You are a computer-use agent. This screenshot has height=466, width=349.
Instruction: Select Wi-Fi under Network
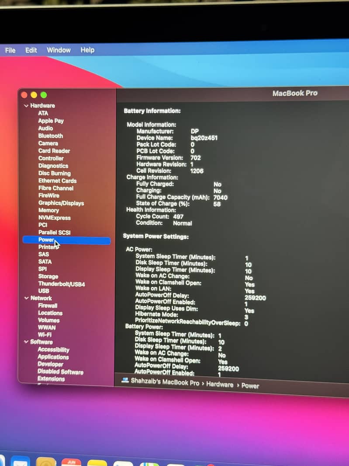pos(45,335)
